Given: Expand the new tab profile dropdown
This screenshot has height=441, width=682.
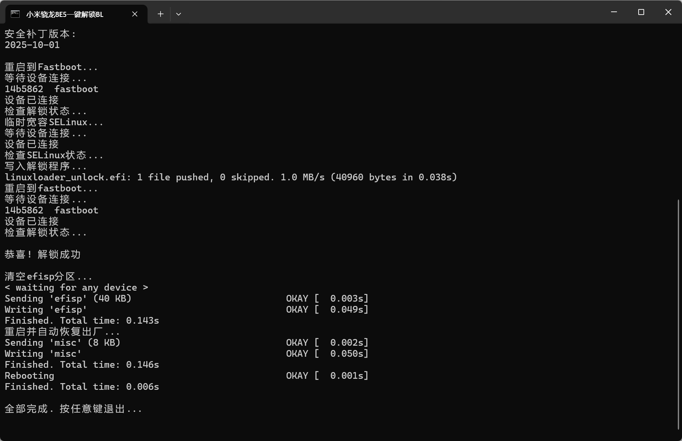Looking at the screenshot, I should click(x=179, y=14).
